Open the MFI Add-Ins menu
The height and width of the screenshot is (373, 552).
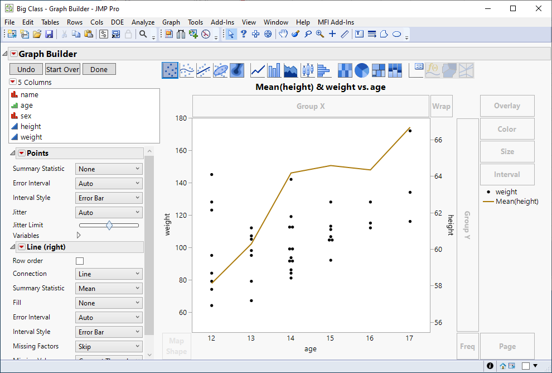[336, 22]
